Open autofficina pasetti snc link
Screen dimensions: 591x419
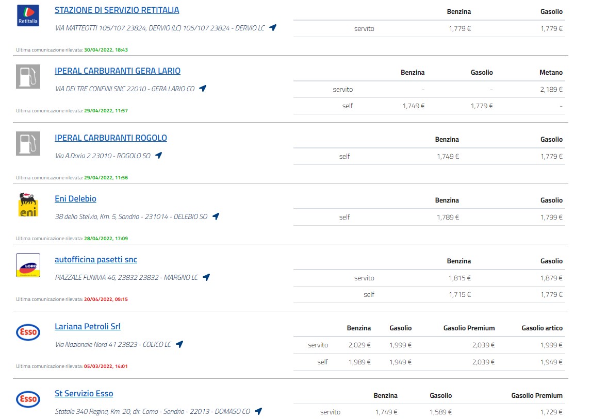click(96, 260)
